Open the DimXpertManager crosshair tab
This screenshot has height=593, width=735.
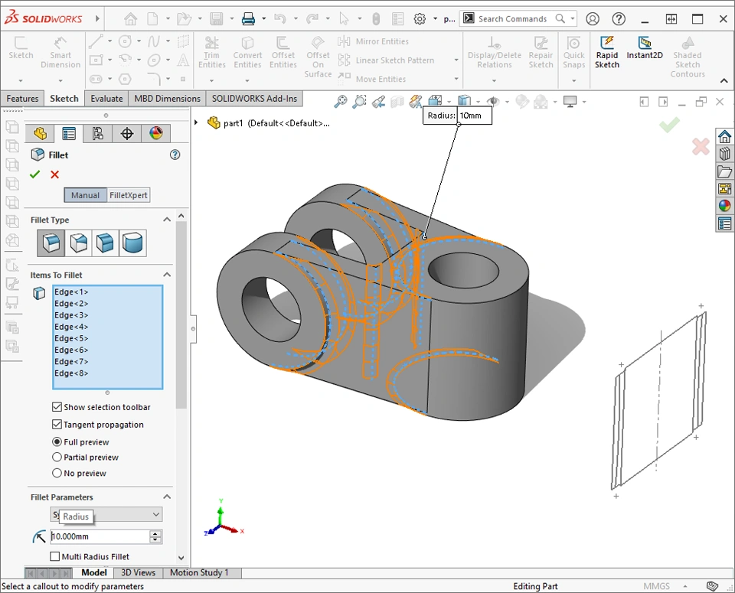pos(127,134)
